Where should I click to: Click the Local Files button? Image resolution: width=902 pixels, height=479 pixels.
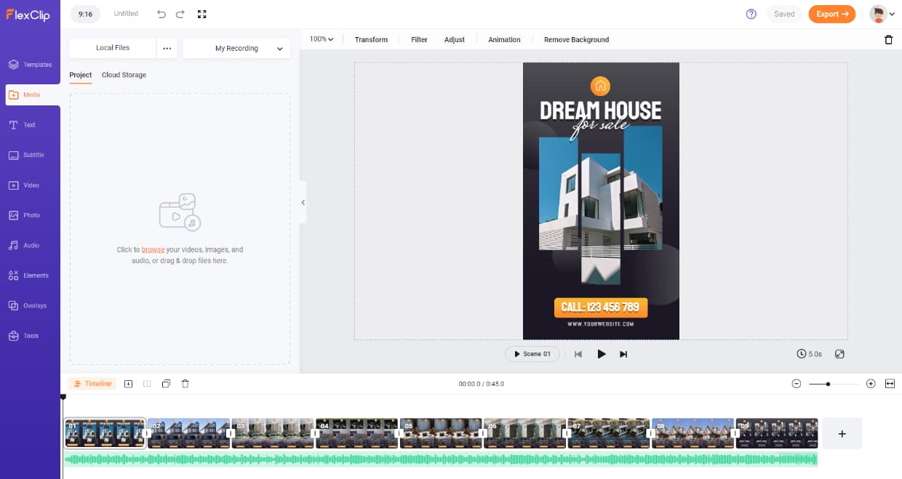point(113,48)
